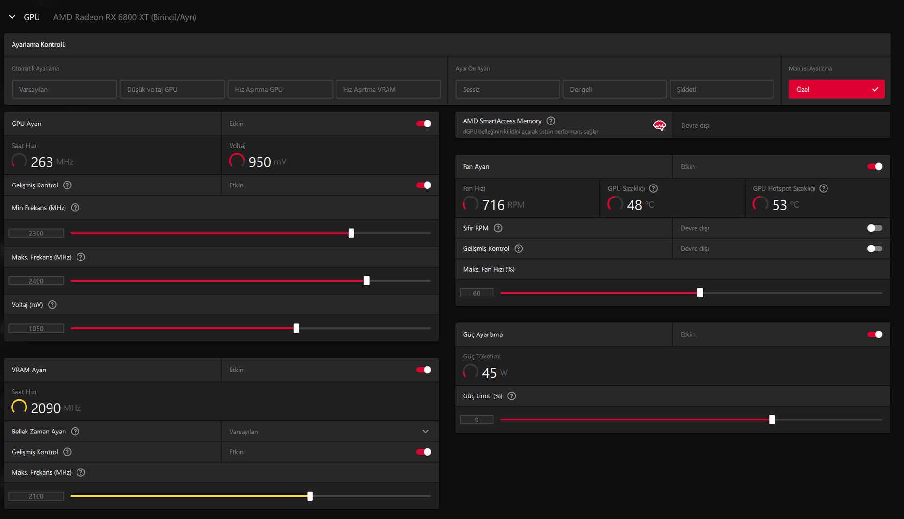Apply the Şiddetli tuning preset
The width and height of the screenshot is (904, 519).
coord(722,89)
